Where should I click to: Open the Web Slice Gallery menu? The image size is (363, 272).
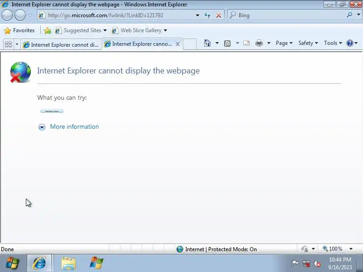(139, 30)
